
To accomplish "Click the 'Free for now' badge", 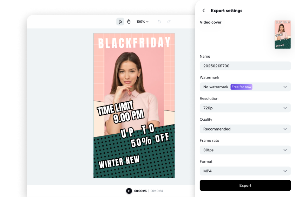I will pyautogui.click(x=242, y=87).
